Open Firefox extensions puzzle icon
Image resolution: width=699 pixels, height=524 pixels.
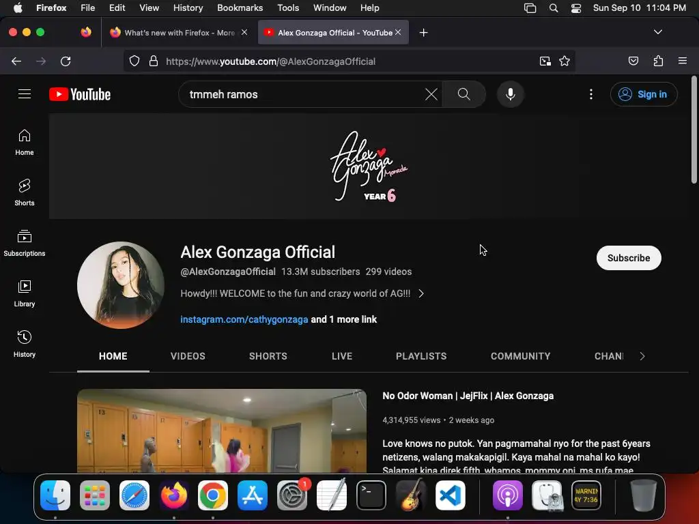coord(658,61)
